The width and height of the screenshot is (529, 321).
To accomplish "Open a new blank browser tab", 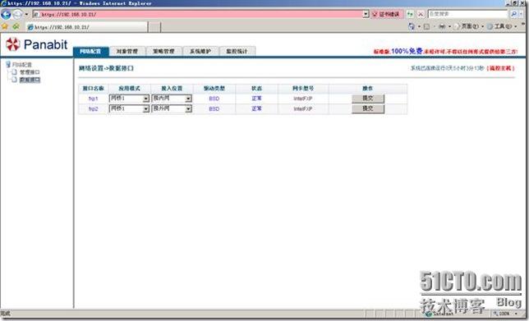I will (x=154, y=27).
